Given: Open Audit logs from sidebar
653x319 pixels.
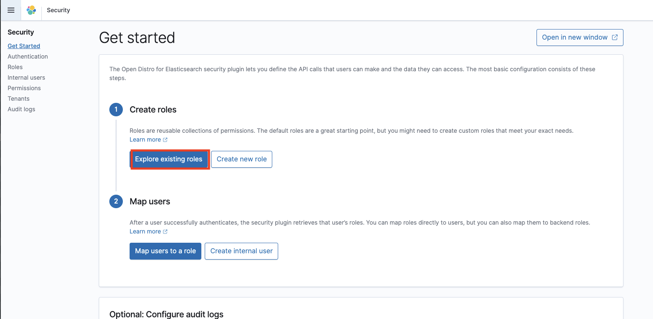Looking at the screenshot, I should pos(22,109).
